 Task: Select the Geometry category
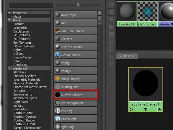[20, 109]
